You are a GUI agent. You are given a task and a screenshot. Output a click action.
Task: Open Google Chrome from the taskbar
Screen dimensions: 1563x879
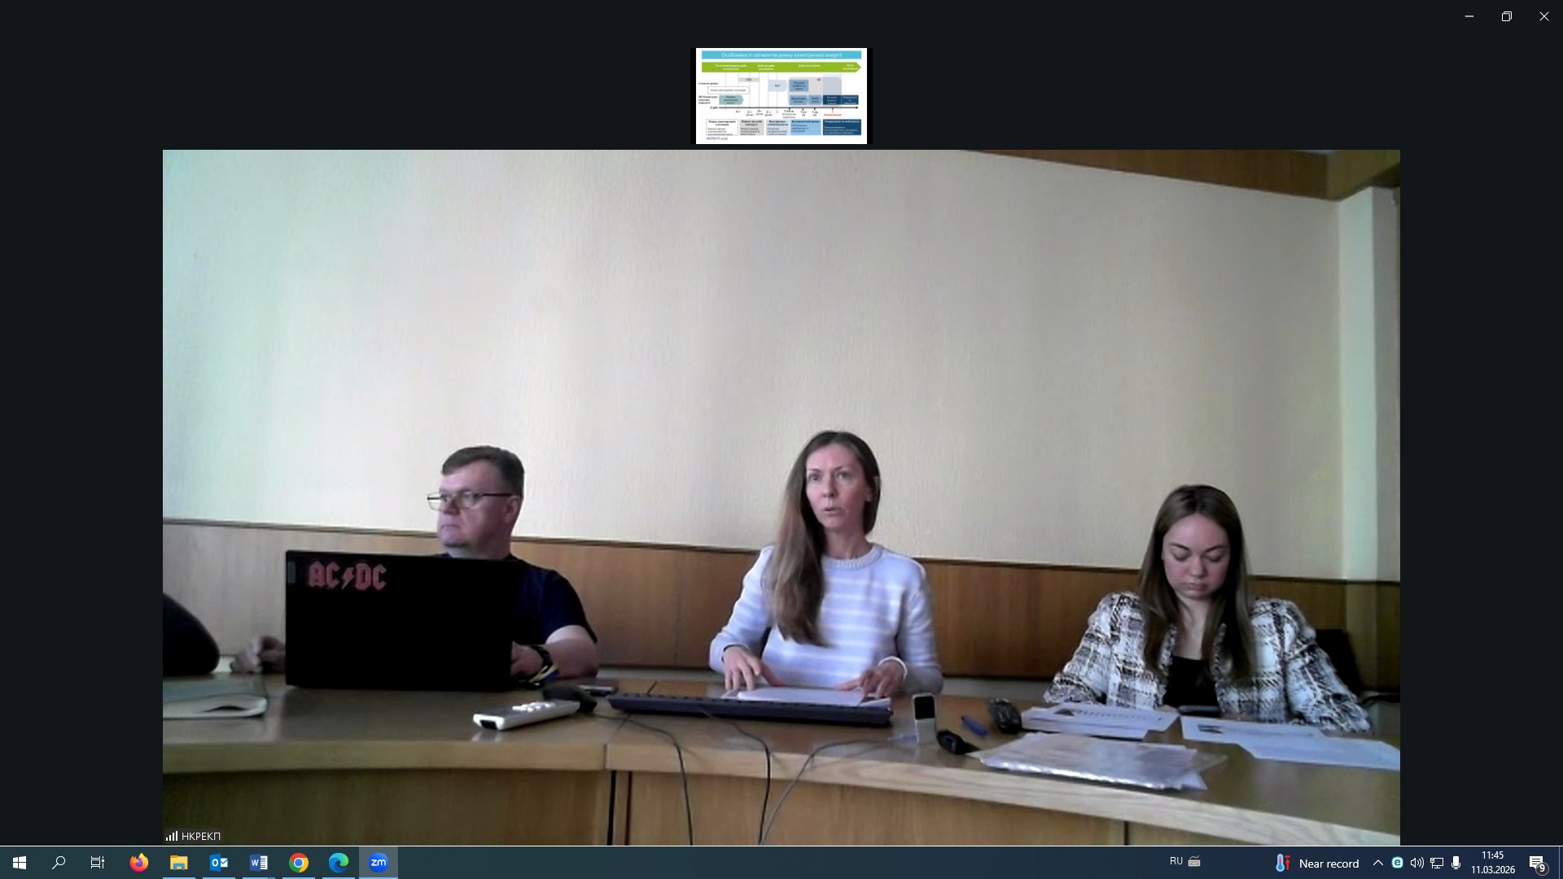click(299, 863)
